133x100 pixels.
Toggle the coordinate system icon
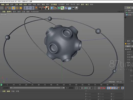coord(36,8)
